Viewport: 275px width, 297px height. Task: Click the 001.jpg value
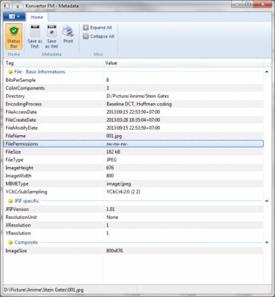114,136
